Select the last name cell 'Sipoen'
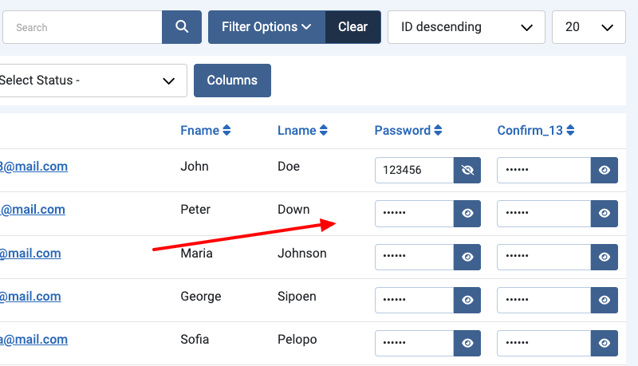 (297, 297)
